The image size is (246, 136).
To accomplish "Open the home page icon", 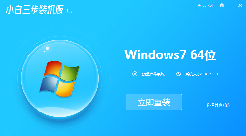I will click(222, 5).
